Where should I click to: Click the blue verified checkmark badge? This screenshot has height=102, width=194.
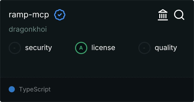(x=60, y=15)
